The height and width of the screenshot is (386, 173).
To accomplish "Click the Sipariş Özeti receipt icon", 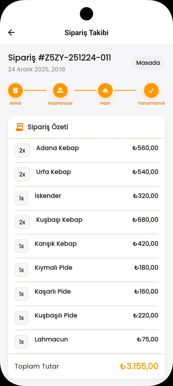I will coord(19,127).
